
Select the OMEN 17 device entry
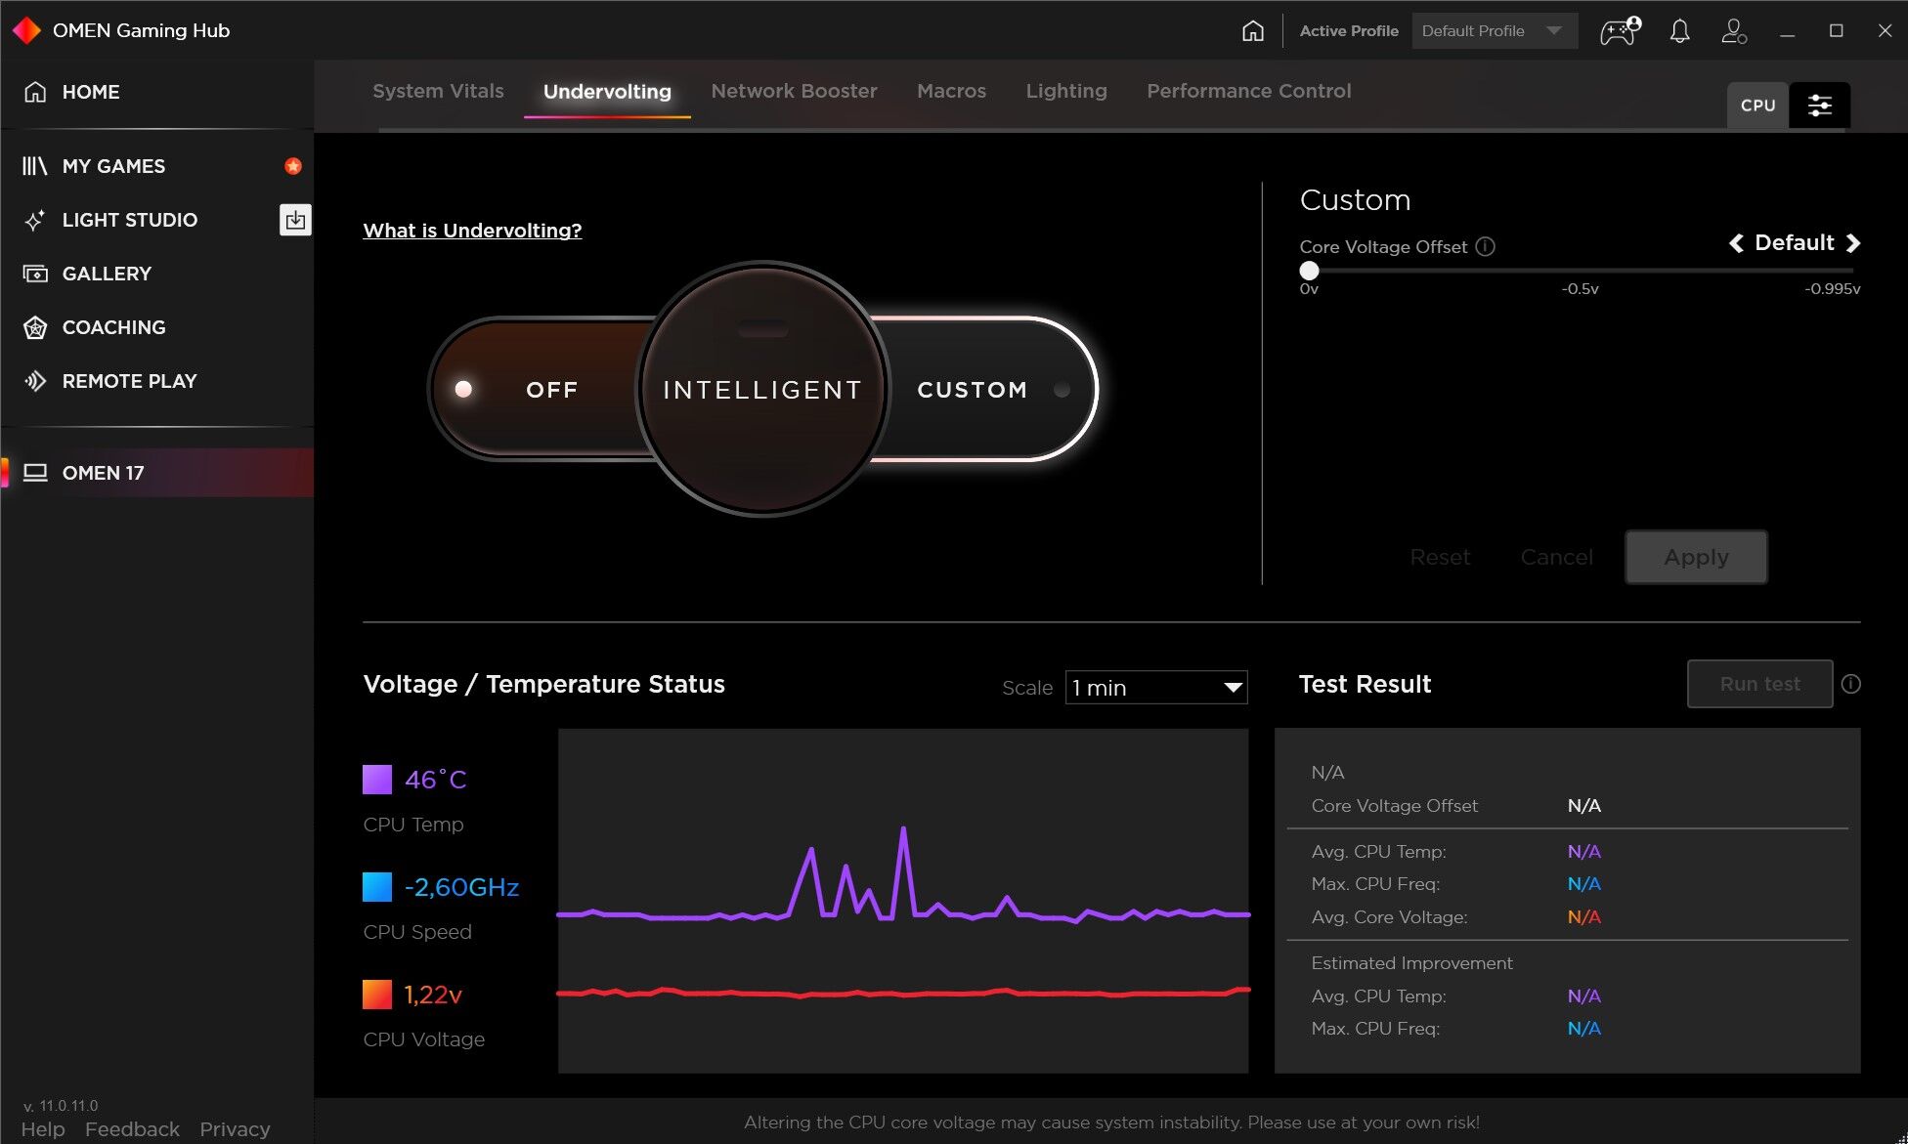(x=156, y=473)
